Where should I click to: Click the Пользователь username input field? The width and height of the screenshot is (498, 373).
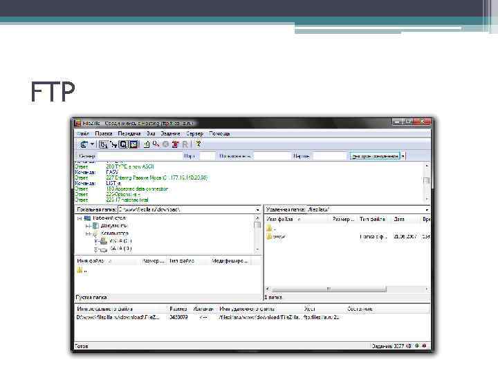click(x=273, y=156)
